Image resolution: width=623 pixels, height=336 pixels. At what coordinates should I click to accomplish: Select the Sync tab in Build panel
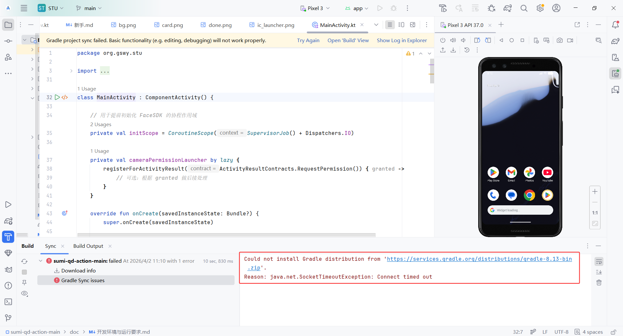coord(51,246)
